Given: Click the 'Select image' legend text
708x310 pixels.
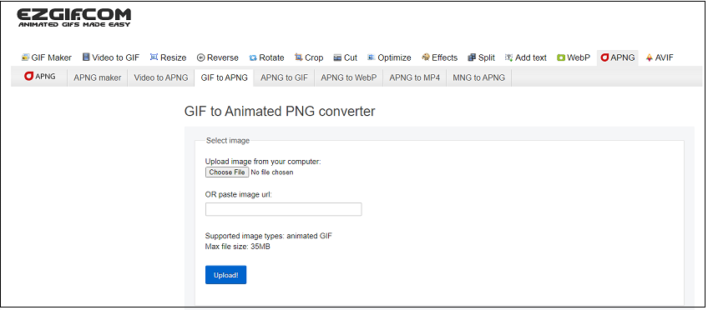Looking at the screenshot, I should [x=228, y=141].
